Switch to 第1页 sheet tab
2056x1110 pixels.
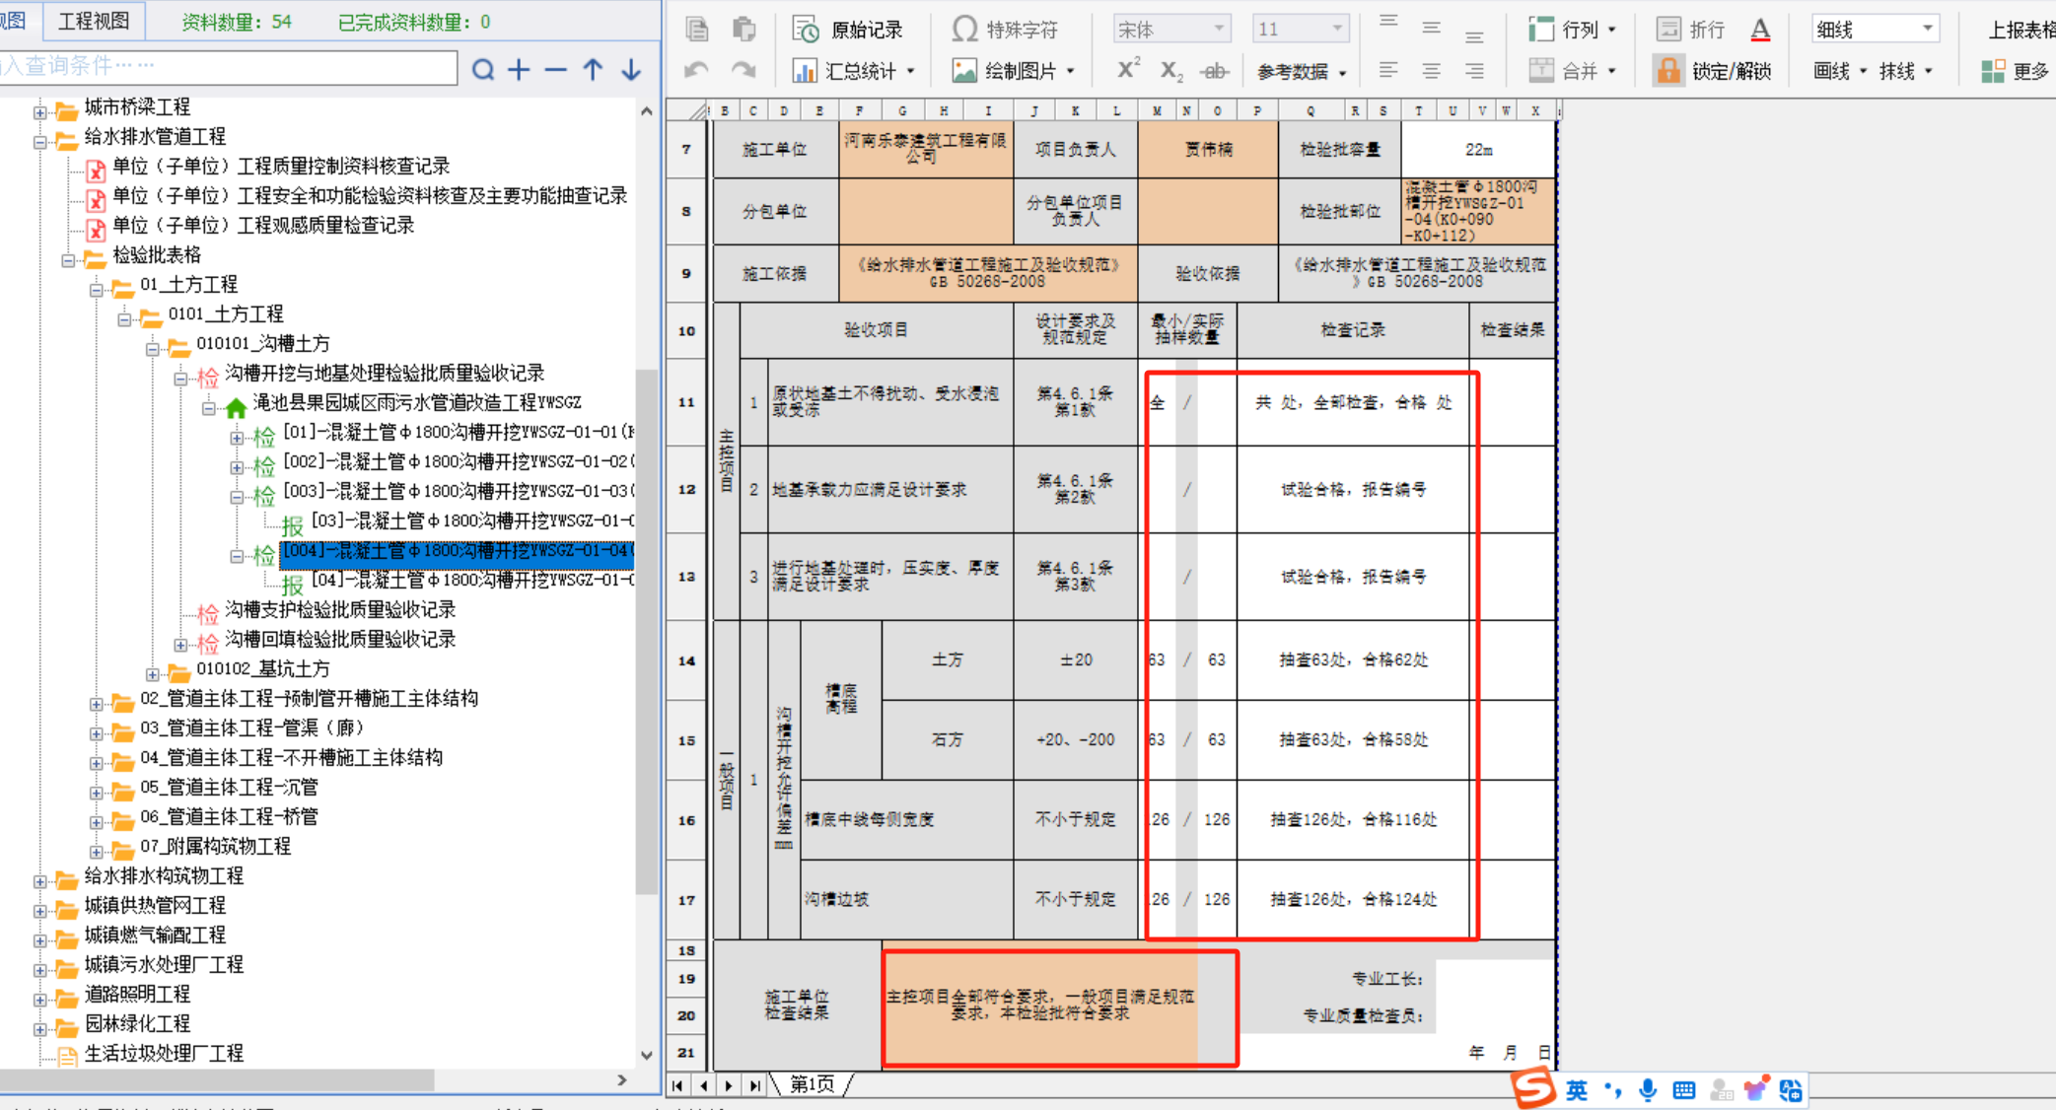coord(812,1084)
